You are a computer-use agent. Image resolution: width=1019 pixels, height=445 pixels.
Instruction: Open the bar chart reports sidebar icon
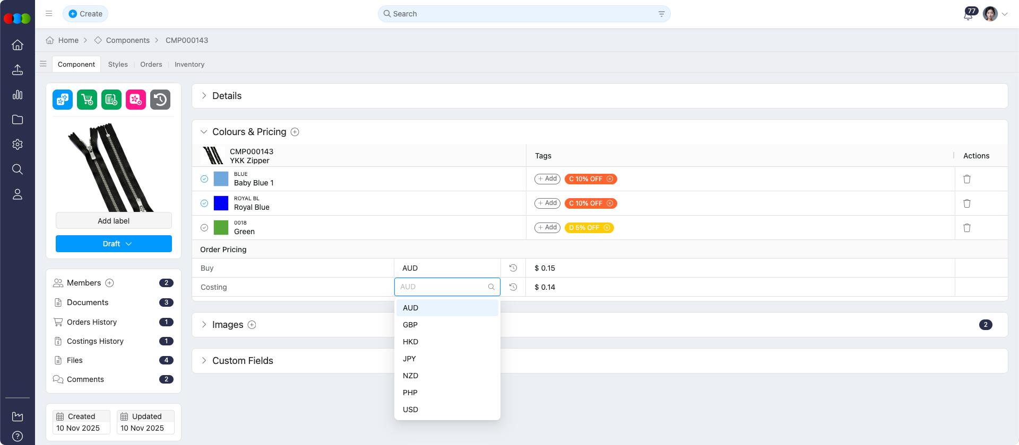click(18, 95)
